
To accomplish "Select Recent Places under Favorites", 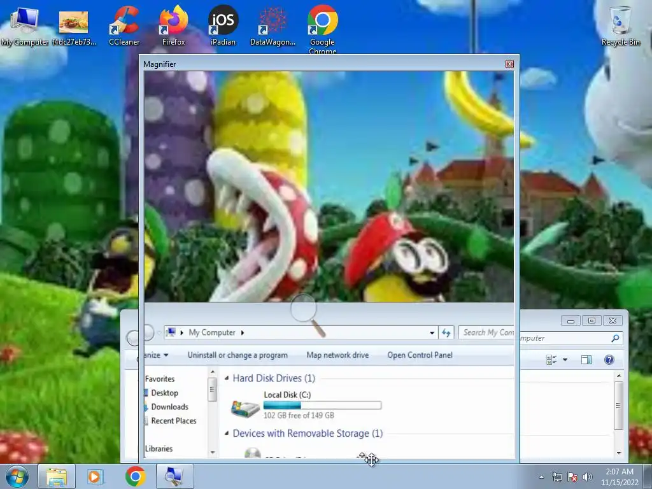I will (174, 420).
